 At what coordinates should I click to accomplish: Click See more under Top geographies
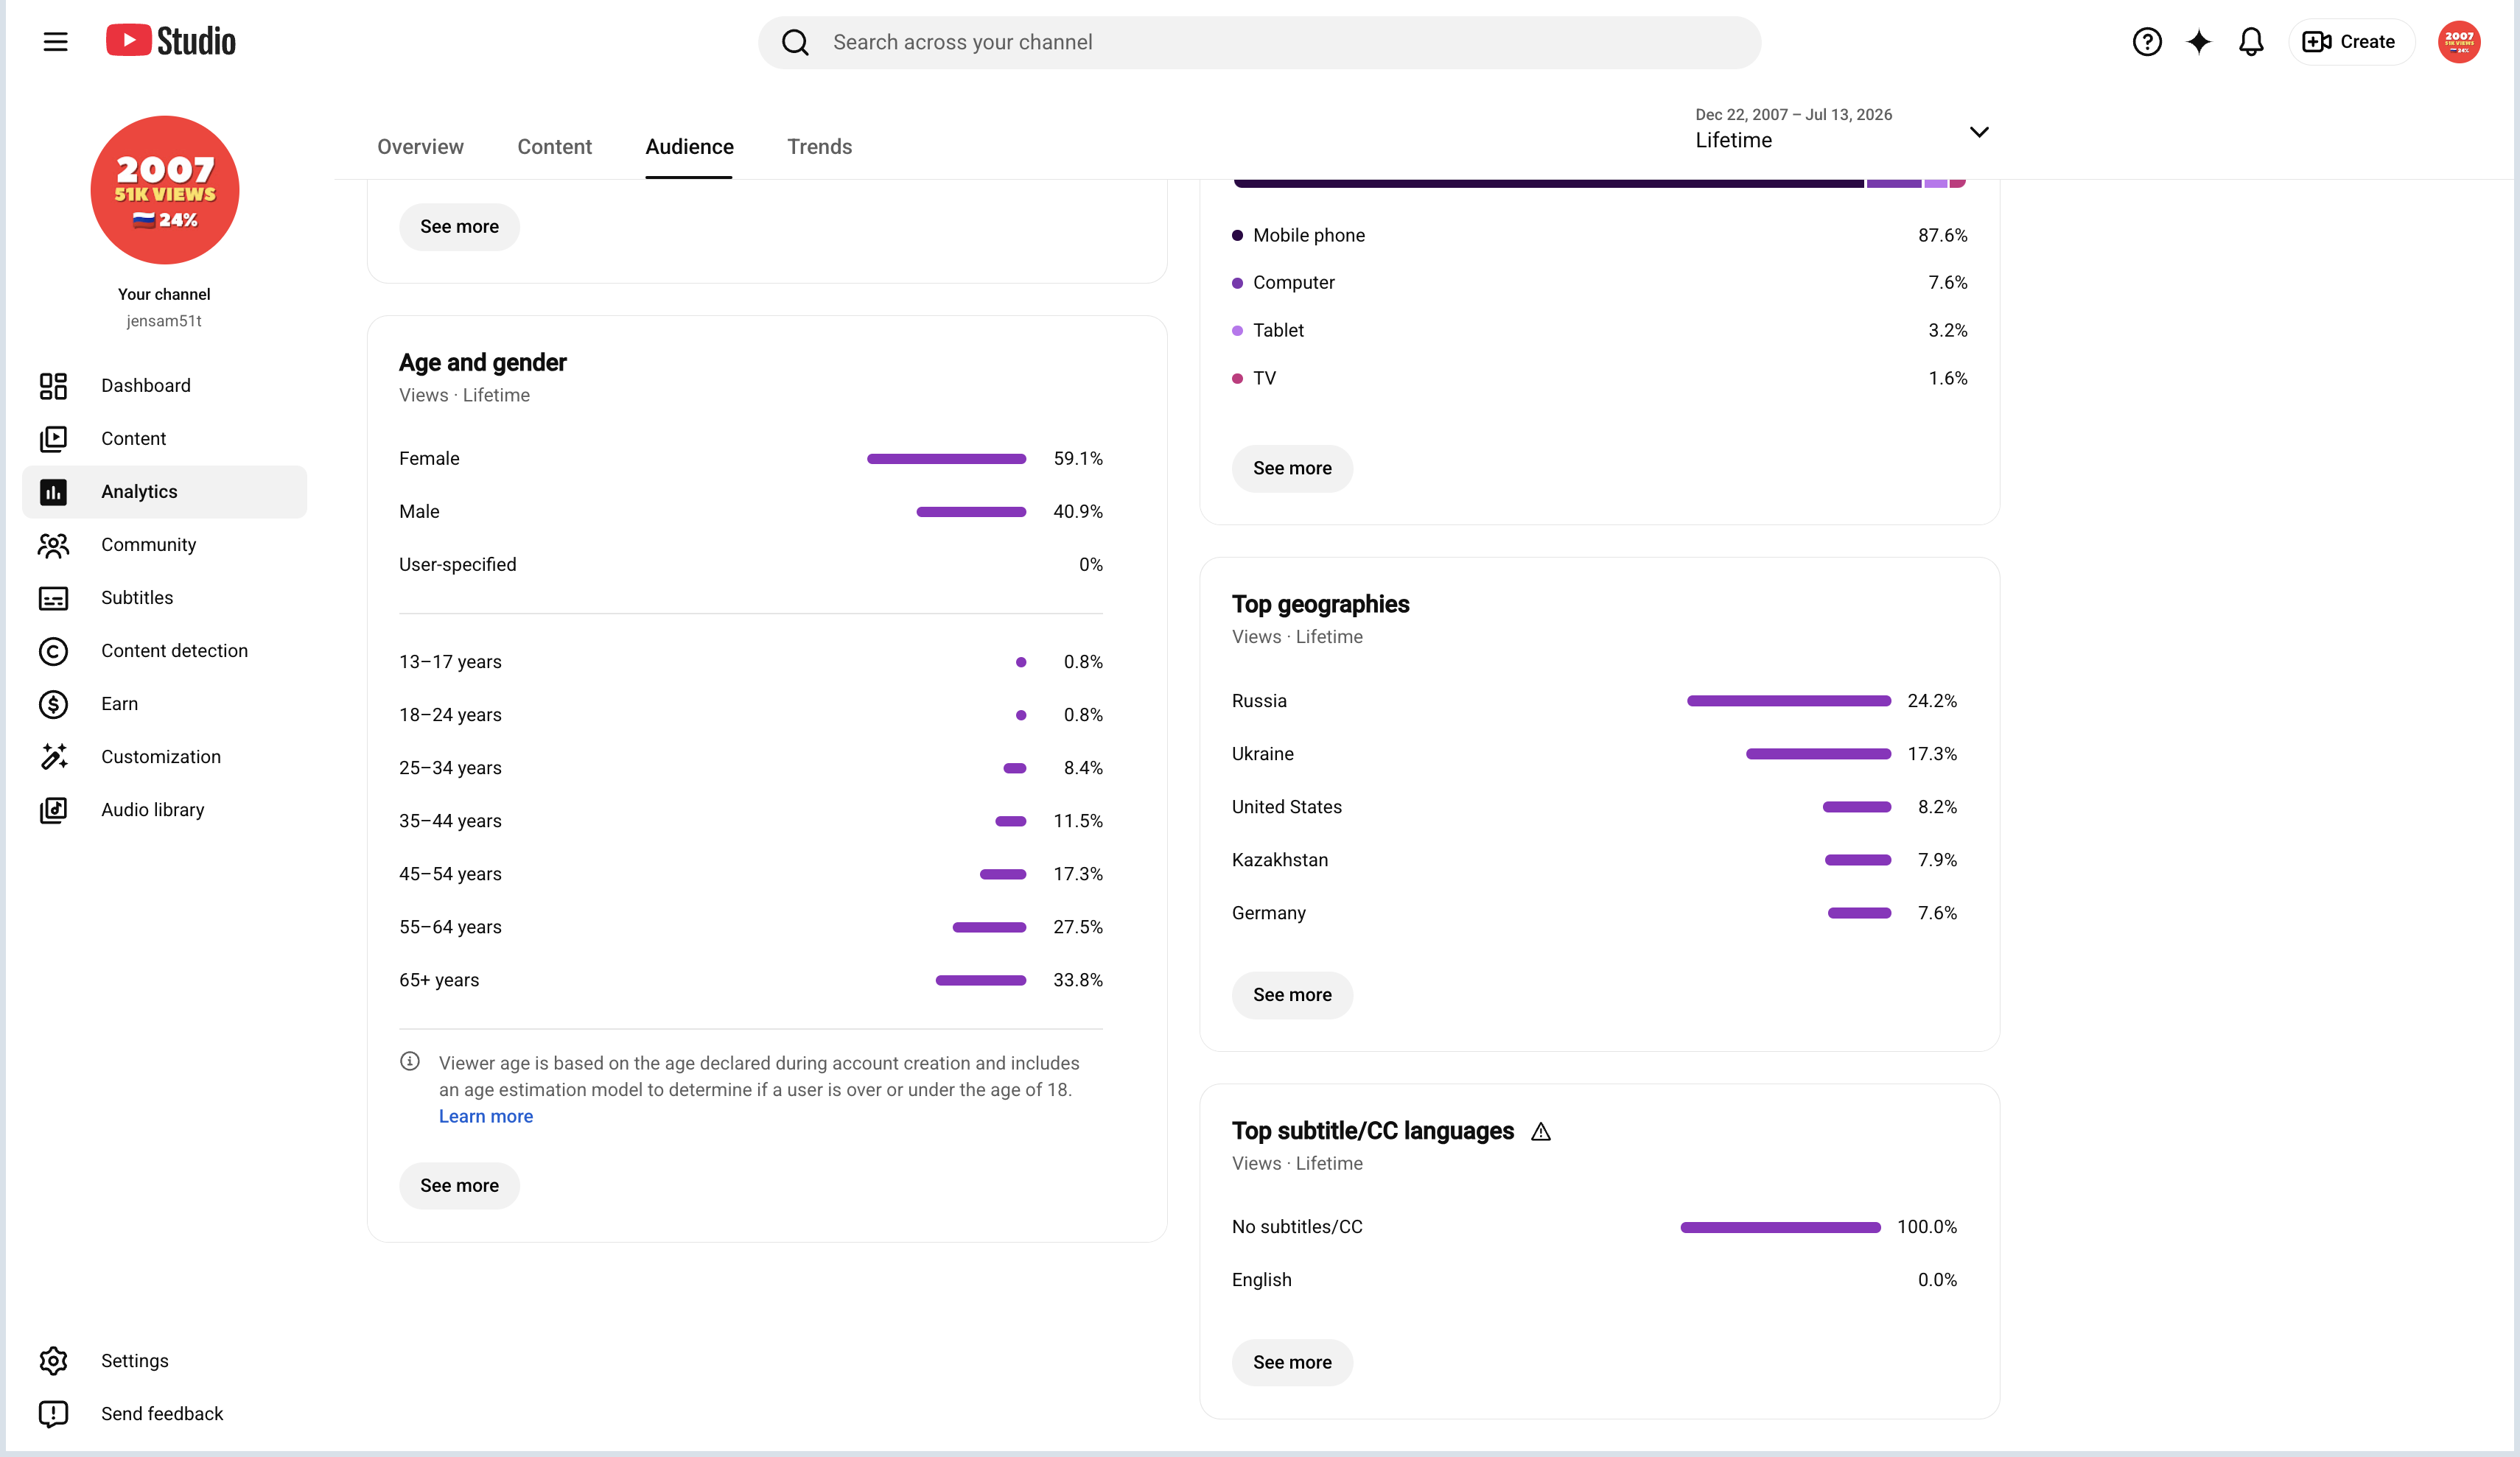[1292, 995]
